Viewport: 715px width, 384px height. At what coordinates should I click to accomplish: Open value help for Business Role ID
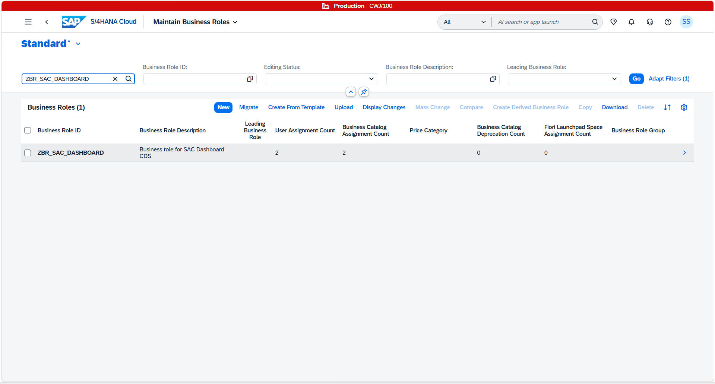250,79
